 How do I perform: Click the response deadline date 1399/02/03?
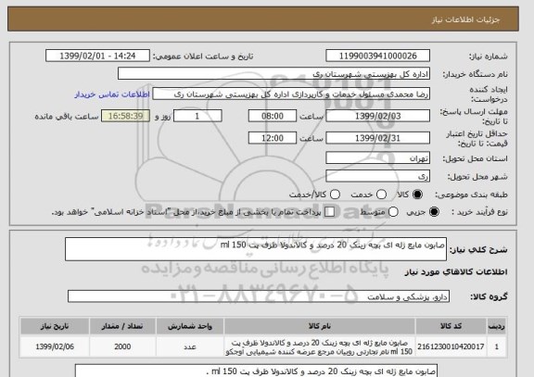click(377, 116)
